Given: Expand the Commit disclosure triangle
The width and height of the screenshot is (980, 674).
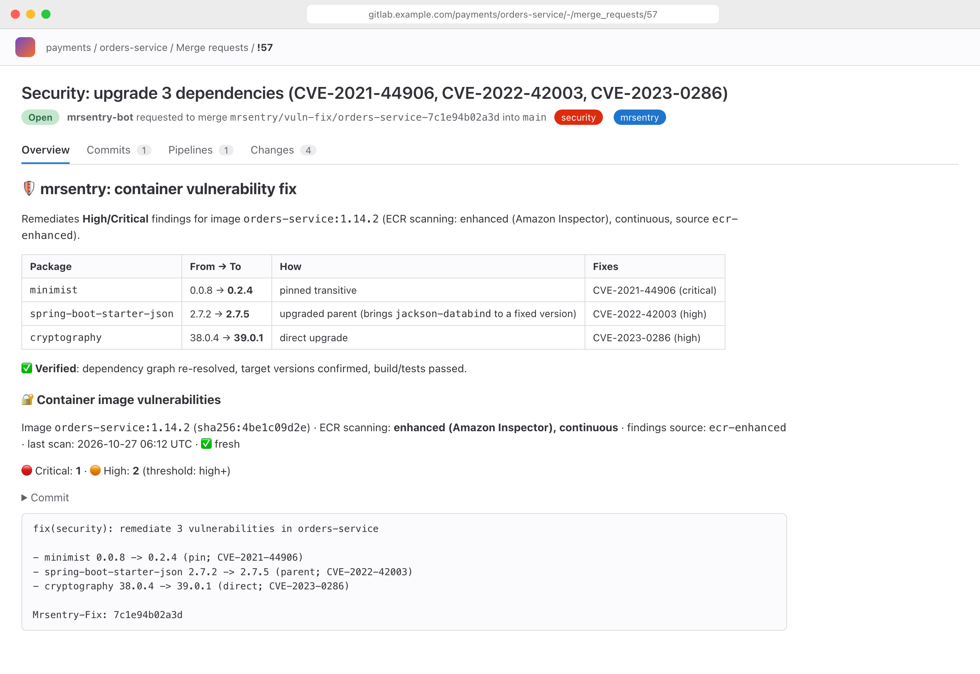Looking at the screenshot, I should pos(24,497).
